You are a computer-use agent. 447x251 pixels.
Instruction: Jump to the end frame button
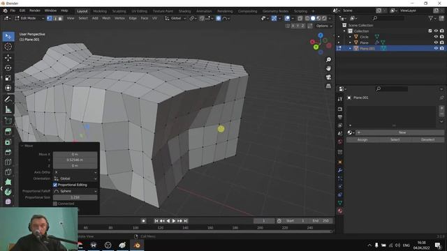[x=186, y=221]
